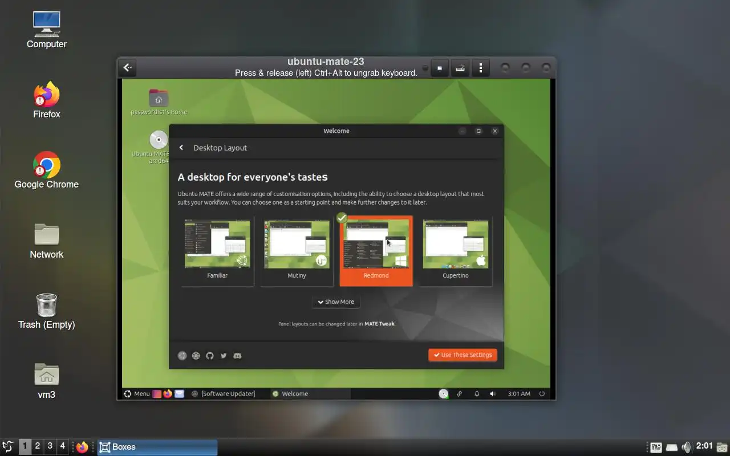Go back from Desktop Layout page
Screen dimensions: 730x456
pyautogui.click(x=181, y=148)
